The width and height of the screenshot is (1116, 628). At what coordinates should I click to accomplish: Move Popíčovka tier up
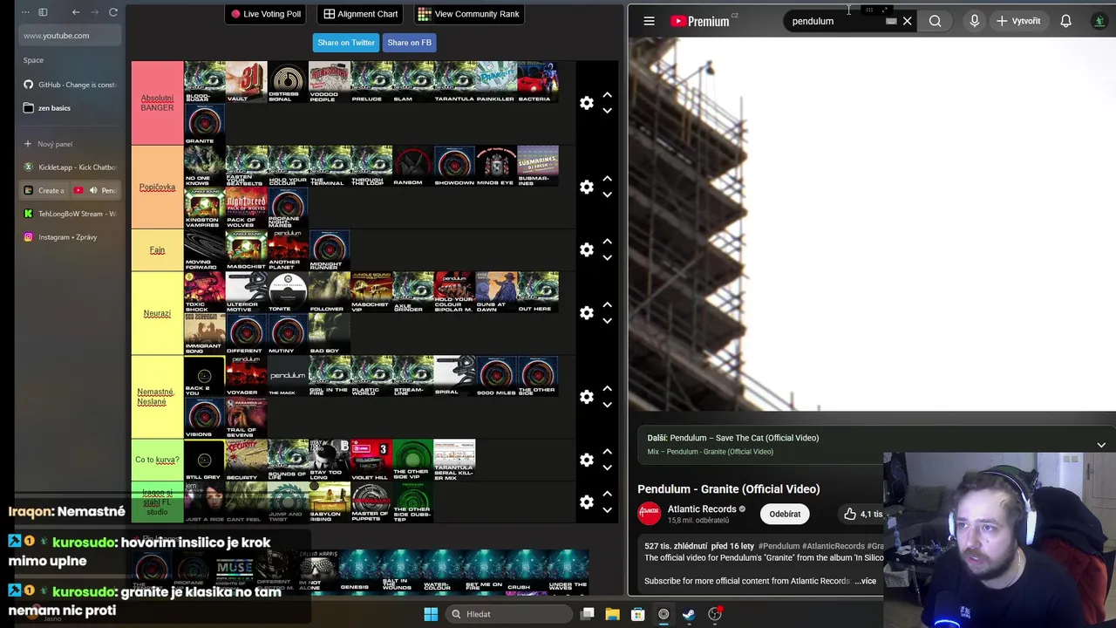tap(607, 178)
